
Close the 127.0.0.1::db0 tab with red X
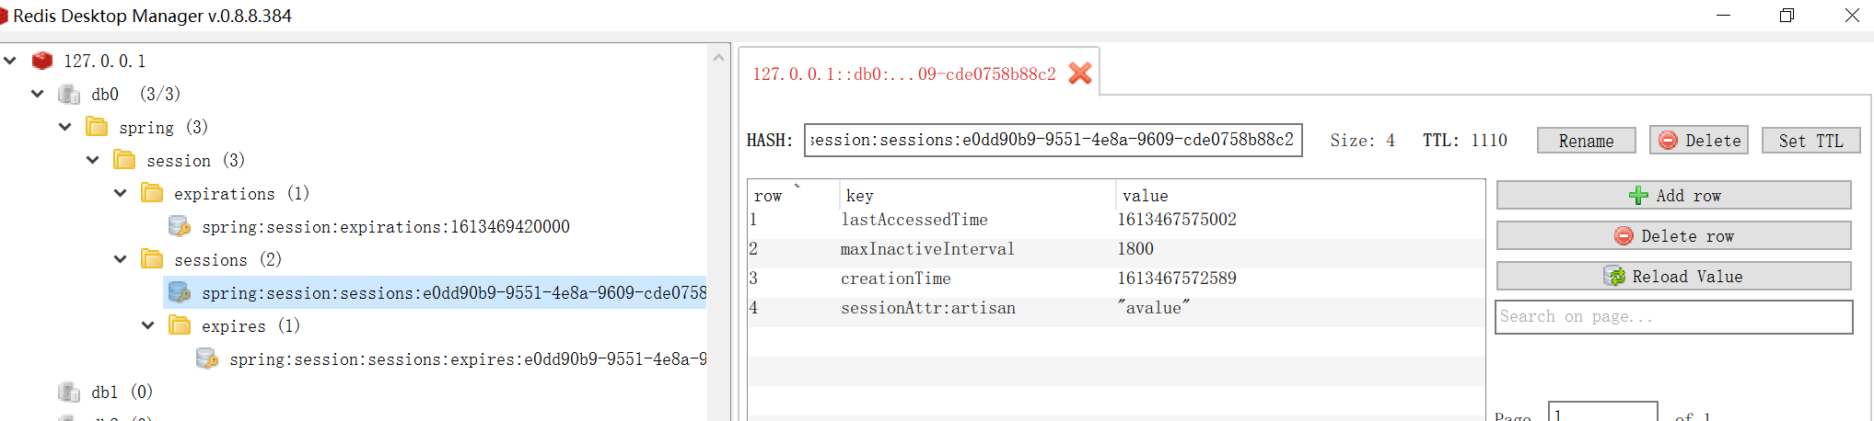click(x=1080, y=74)
